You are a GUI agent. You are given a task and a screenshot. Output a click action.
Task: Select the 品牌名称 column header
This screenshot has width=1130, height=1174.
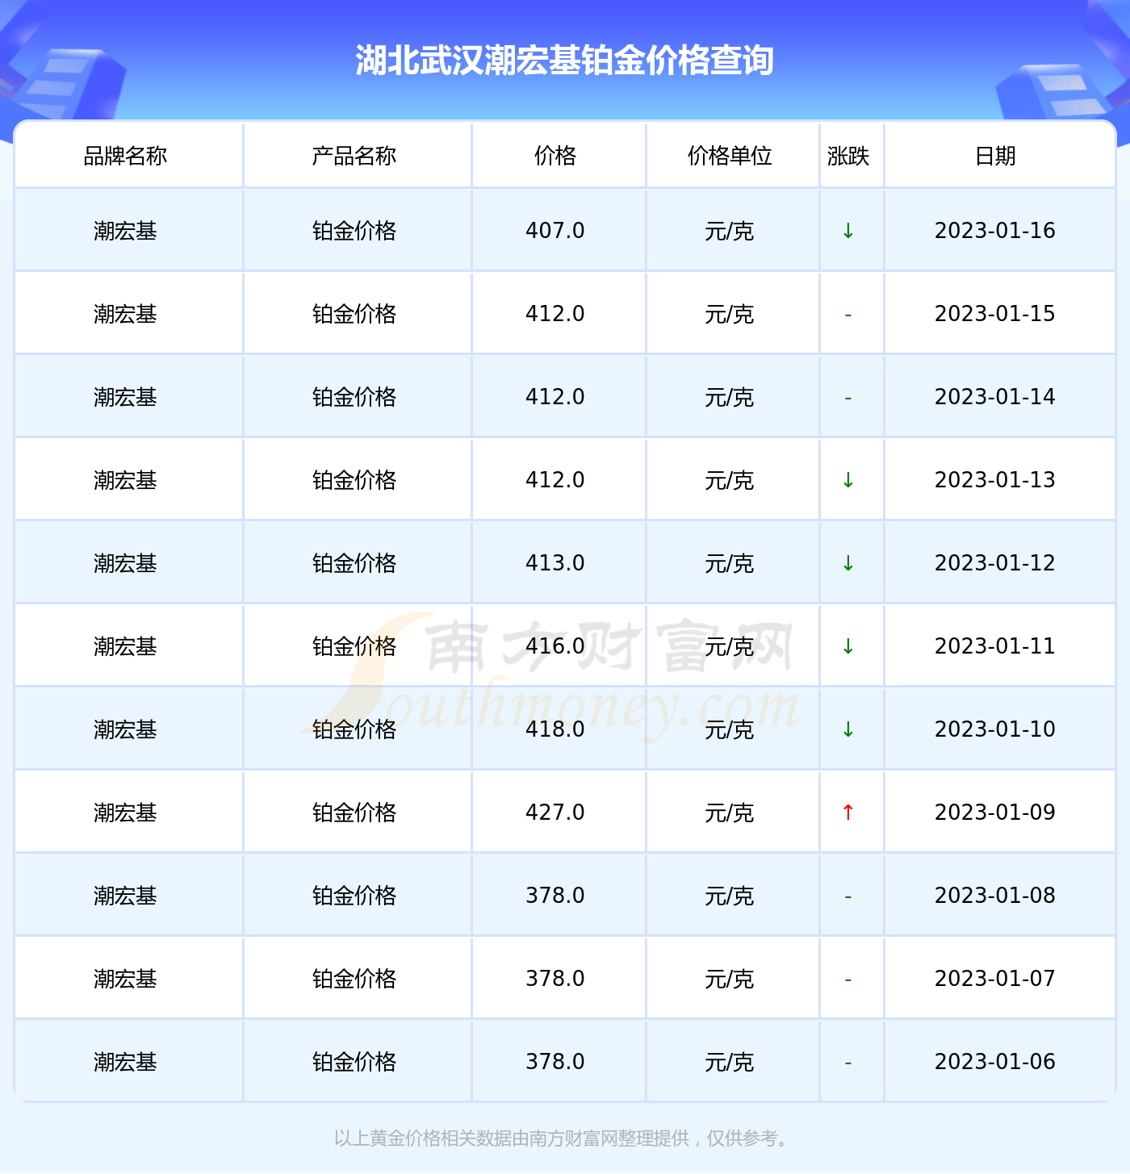tap(125, 156)
